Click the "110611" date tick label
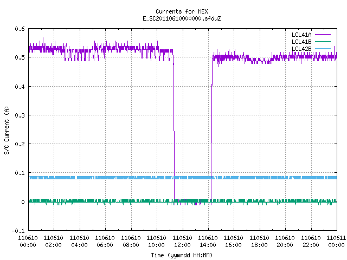Viewport: 347px width, 260px height. tap(336, 238)
